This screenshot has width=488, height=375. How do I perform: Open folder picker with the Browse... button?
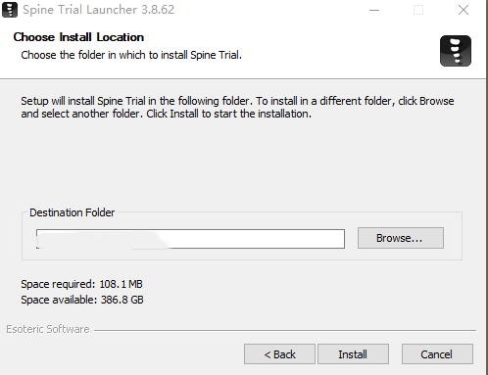pos(401,238)
